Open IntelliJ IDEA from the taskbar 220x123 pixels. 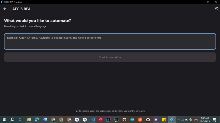point(108,119)
